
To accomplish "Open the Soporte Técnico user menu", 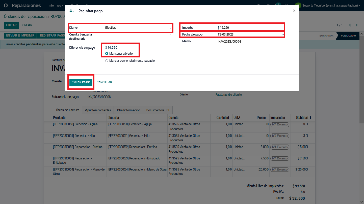I will [331, 5].
